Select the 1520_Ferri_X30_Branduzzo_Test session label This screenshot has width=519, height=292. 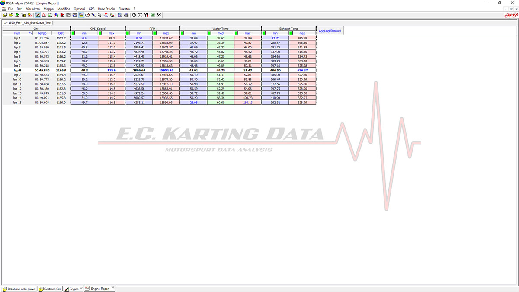tap(27, 22)
